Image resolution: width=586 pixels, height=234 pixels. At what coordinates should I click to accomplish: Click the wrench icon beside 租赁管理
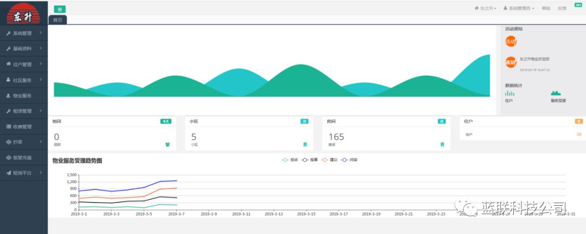tap(9, 111)
